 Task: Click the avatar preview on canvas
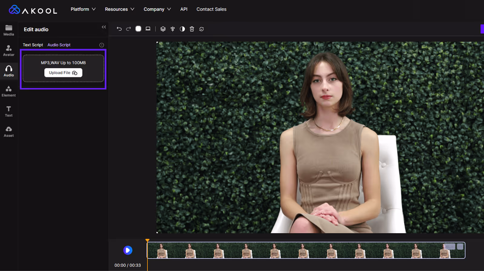(x=320, y=137)
